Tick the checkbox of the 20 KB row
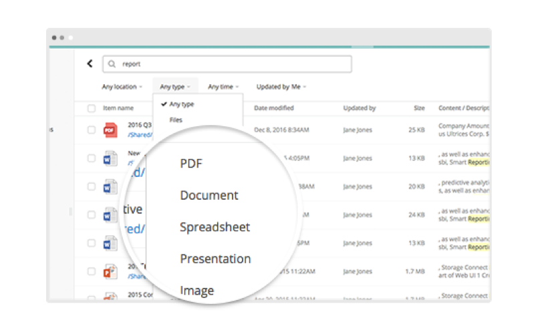 click(x=92, y=187)
